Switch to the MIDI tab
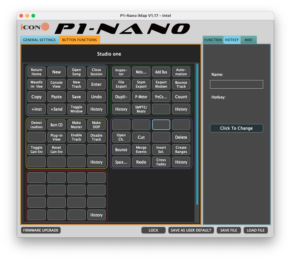 point(249,40)
